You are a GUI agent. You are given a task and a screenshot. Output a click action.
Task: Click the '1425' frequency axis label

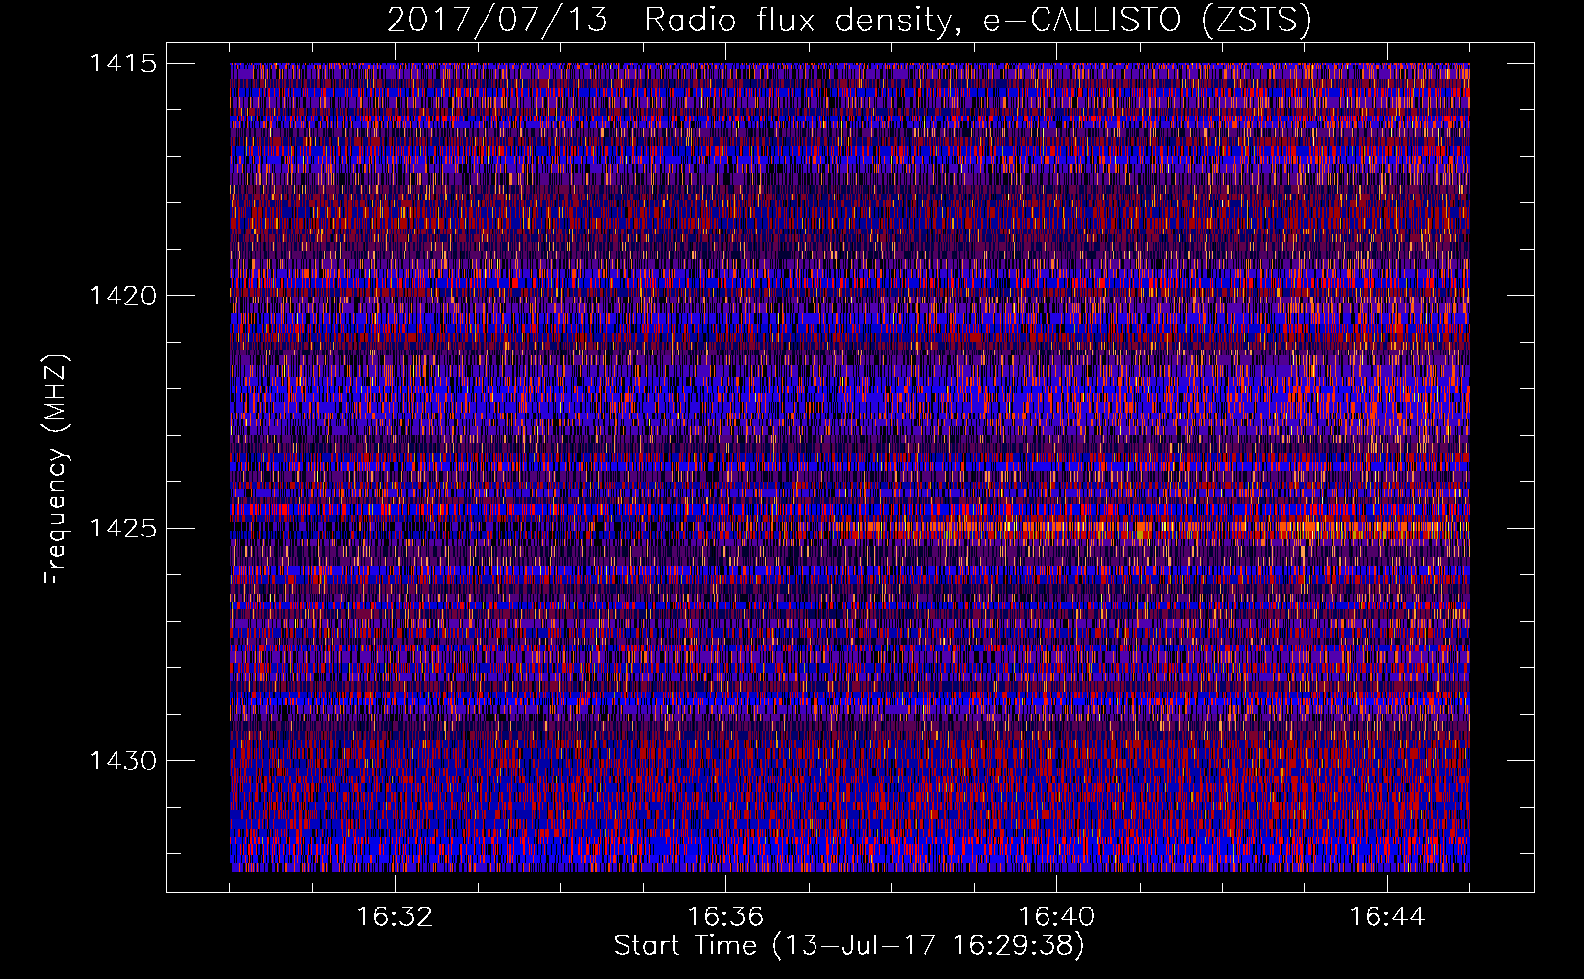point(122,529)
